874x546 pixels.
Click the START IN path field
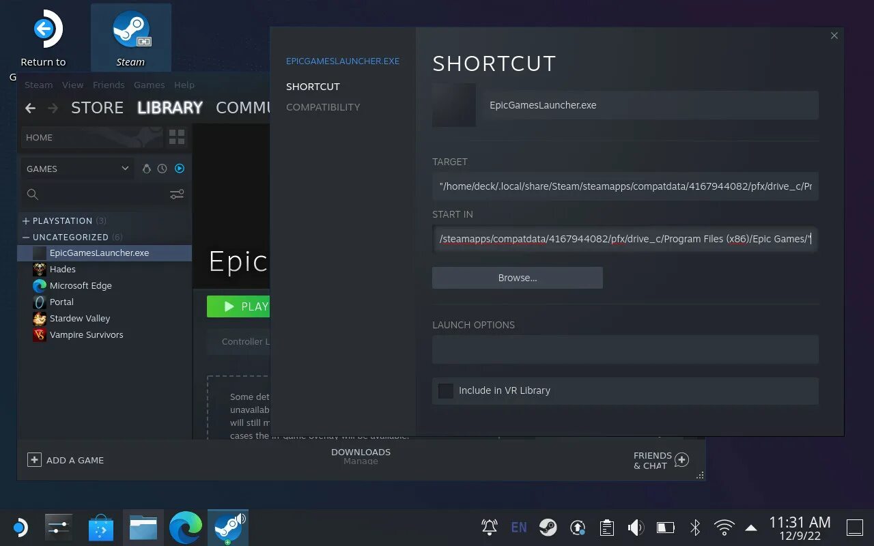point(625,239)
